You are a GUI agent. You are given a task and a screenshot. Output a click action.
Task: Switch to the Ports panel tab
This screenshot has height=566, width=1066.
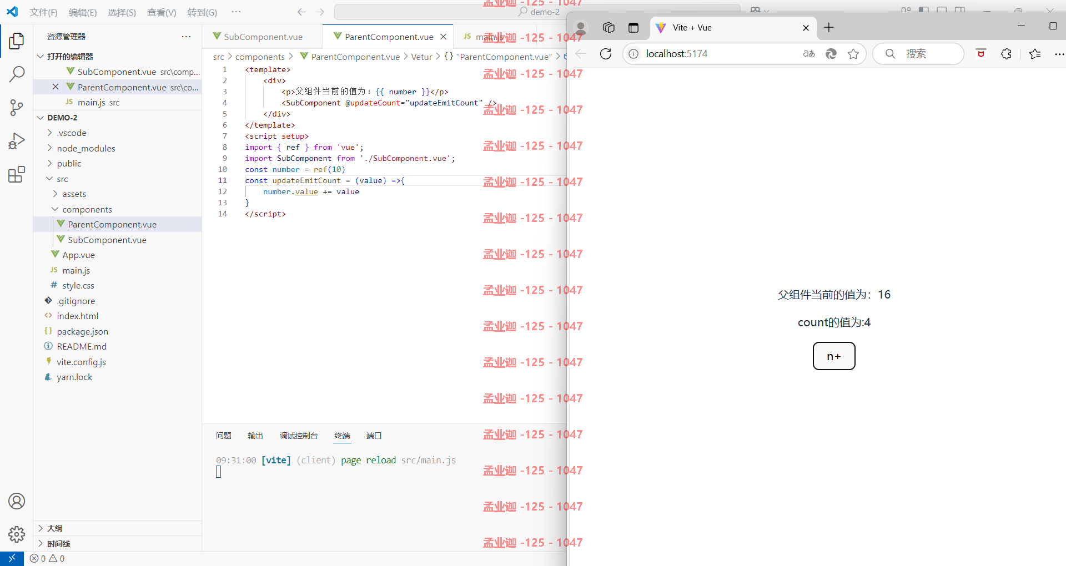click(x=374, y=436)
